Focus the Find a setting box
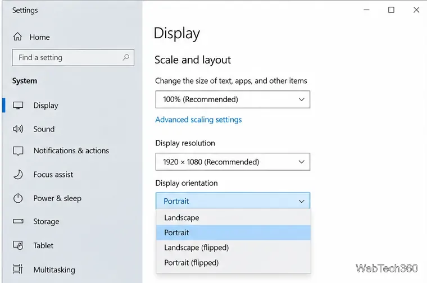Viewport: 427px width, 283px height. coord(73,57)
